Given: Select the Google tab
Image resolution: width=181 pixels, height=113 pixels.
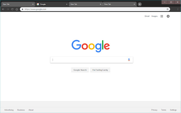Looking at the screenshot, I should 52,4.
